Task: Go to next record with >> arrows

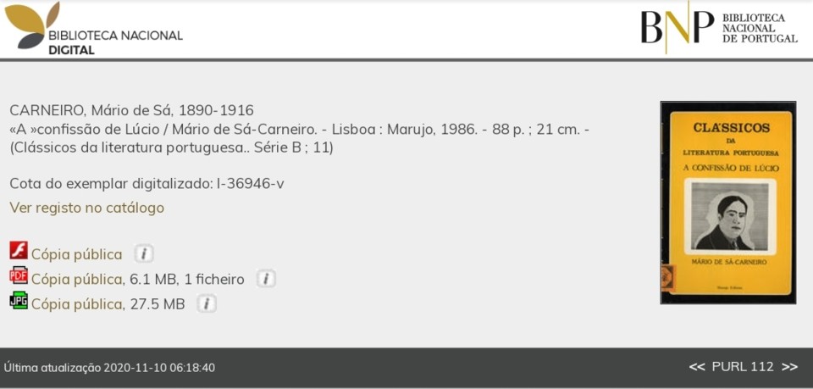Action: [789, 367]
